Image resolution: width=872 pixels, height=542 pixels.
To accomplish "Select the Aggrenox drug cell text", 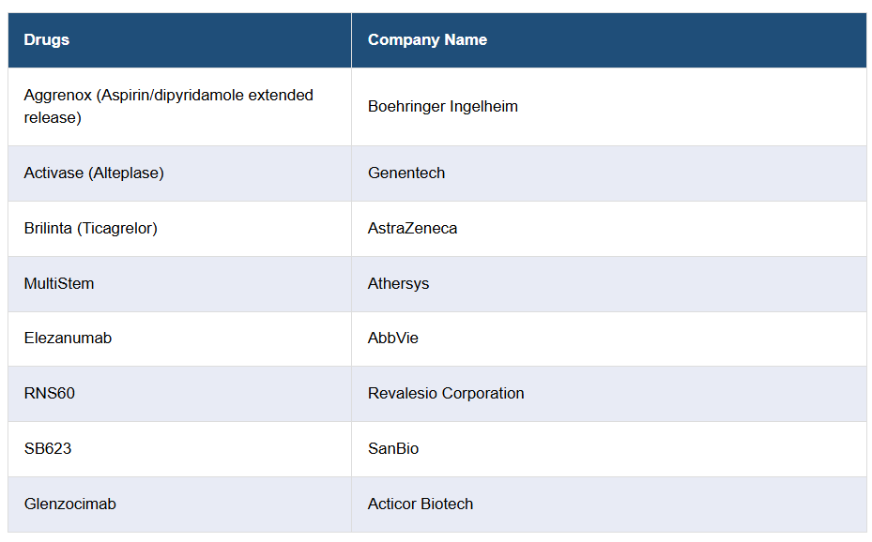I will pyautogui.click(x=168, y=106).
